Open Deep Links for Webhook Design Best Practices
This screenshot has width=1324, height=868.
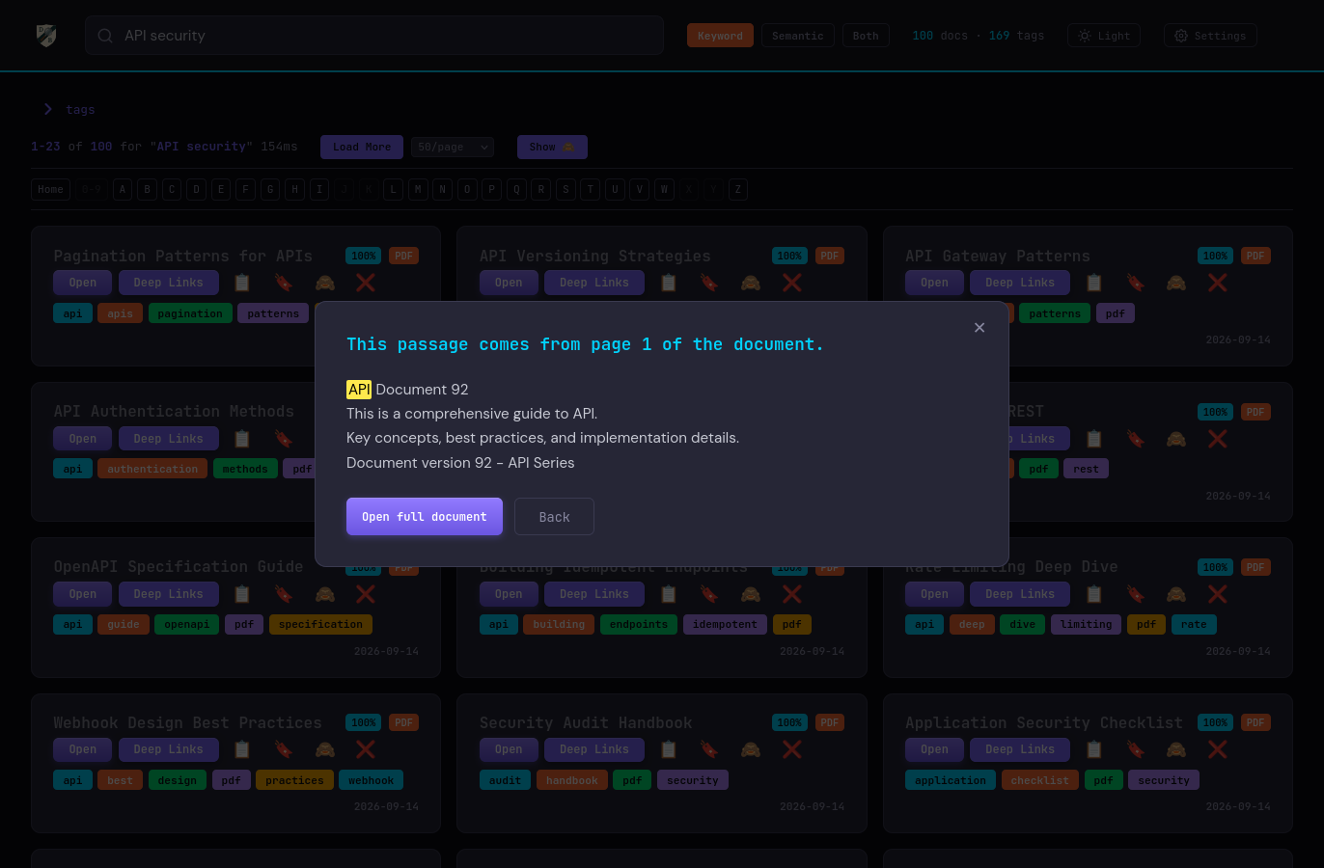point(169,749)
